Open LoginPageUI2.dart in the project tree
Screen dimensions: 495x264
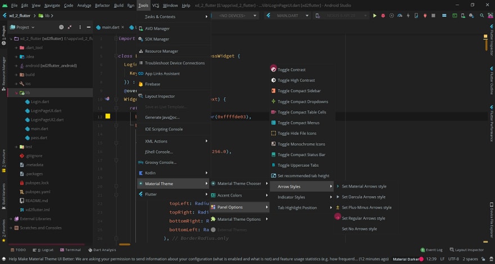click(47, 120)
